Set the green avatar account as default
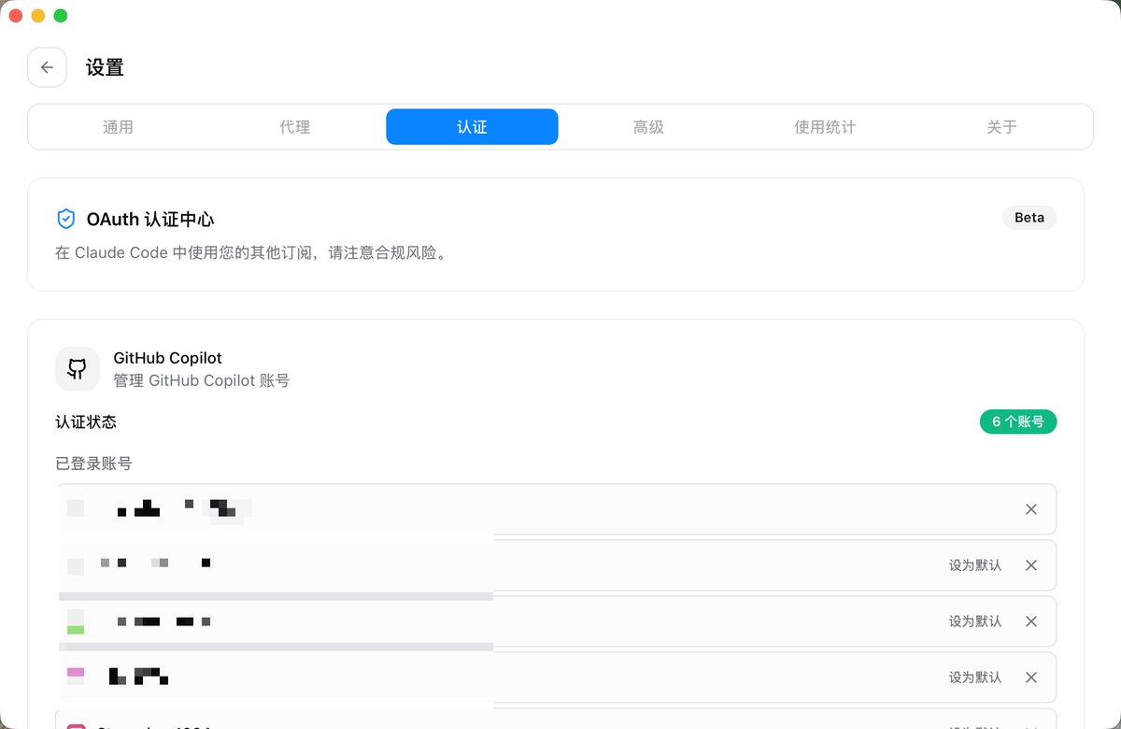 (975, 622)
